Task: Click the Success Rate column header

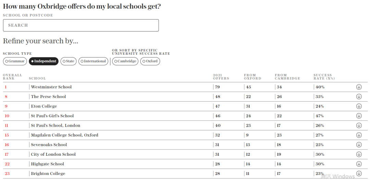Action: point(324,77)
